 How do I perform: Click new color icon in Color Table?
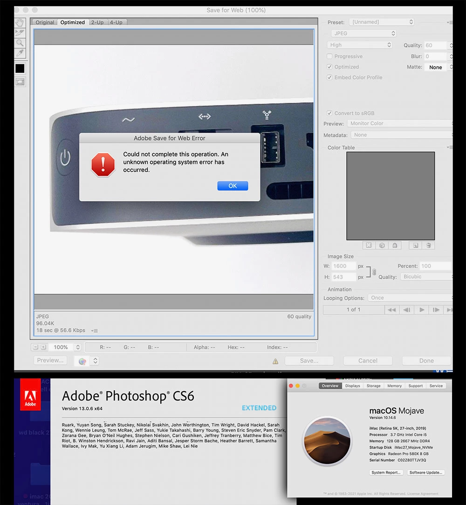(x=416, y=245)
